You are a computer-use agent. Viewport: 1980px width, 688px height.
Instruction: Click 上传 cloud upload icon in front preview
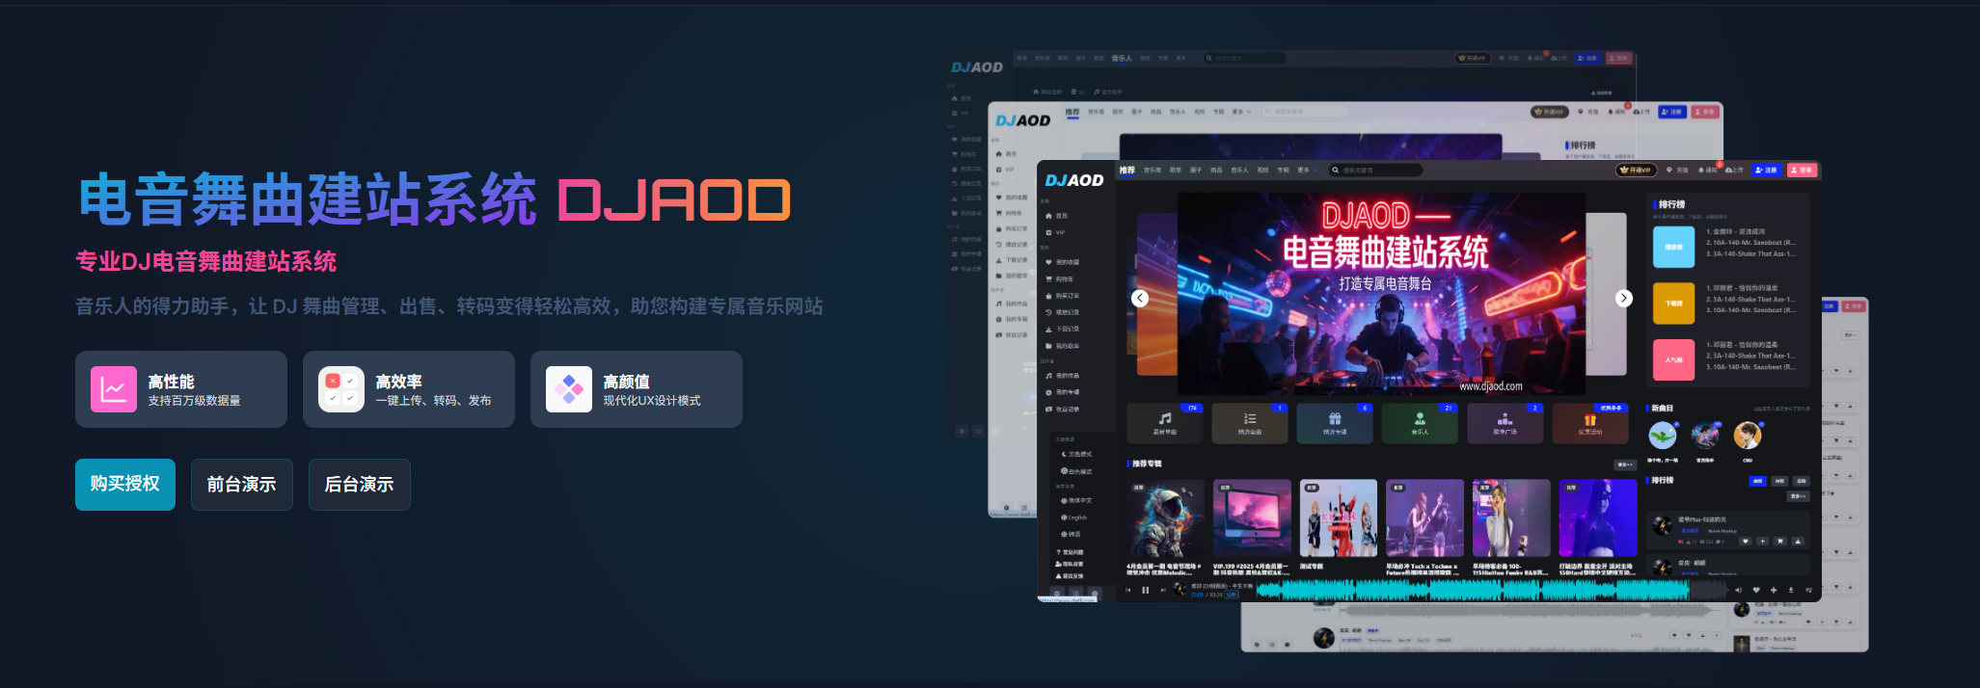[x=1733, y=170]
